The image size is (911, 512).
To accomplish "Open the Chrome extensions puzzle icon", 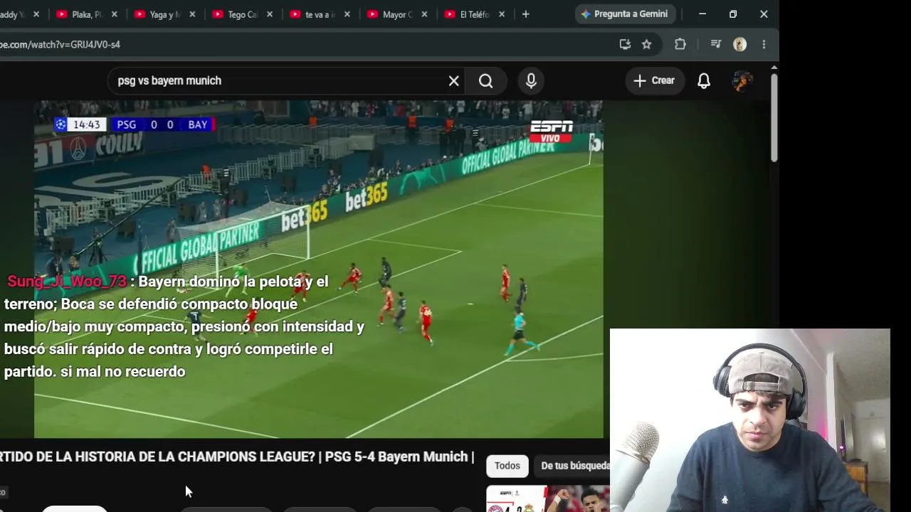I will click(680, 44).
